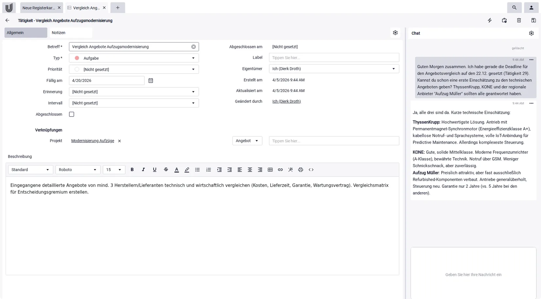Insert a table in description
Image resolution: width=541 pixels, height=299 pixels.
point(270,170)
